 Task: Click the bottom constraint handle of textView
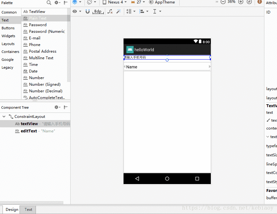point(167,60)
